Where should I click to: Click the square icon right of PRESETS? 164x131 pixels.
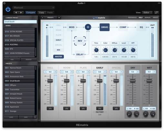[59, 17]
